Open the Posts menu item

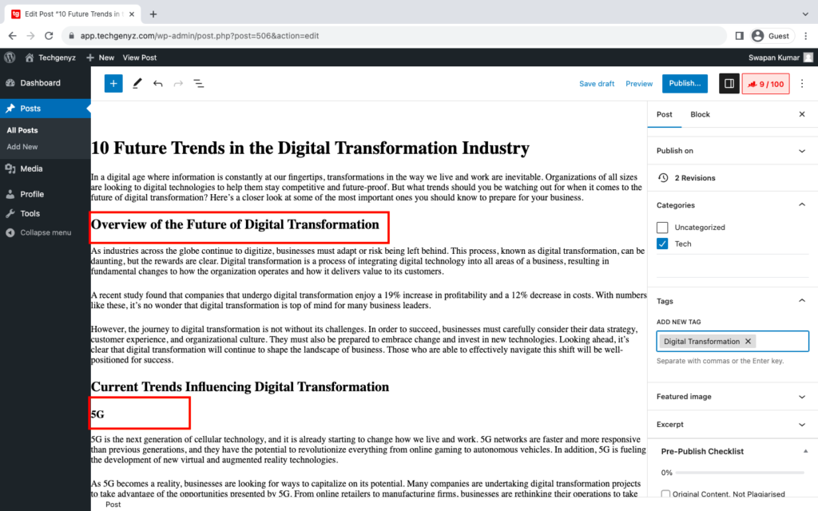tap(46, 109)
